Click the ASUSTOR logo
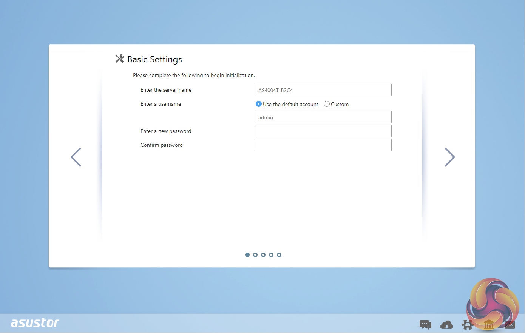The width and height of the screenshot is (525, 333). pyautogui.click(x=35, y=323)
